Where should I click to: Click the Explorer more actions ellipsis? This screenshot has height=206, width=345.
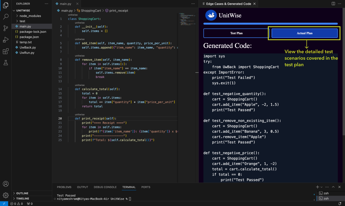pyautogui.click(x=46, y=4)
